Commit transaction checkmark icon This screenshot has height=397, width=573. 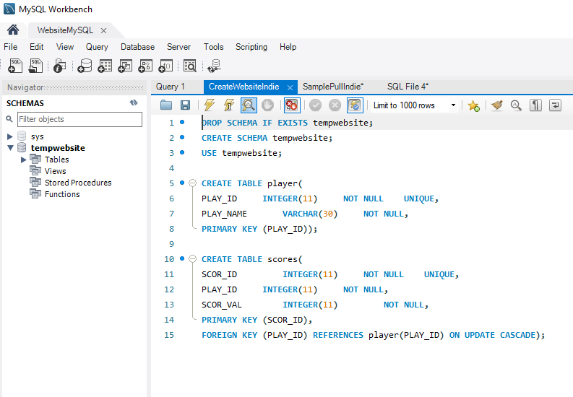[x=315, y=105]
